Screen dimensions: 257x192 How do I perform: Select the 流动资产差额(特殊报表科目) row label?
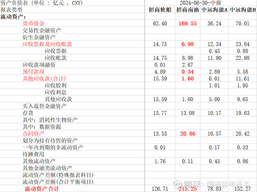click(58, 175)
